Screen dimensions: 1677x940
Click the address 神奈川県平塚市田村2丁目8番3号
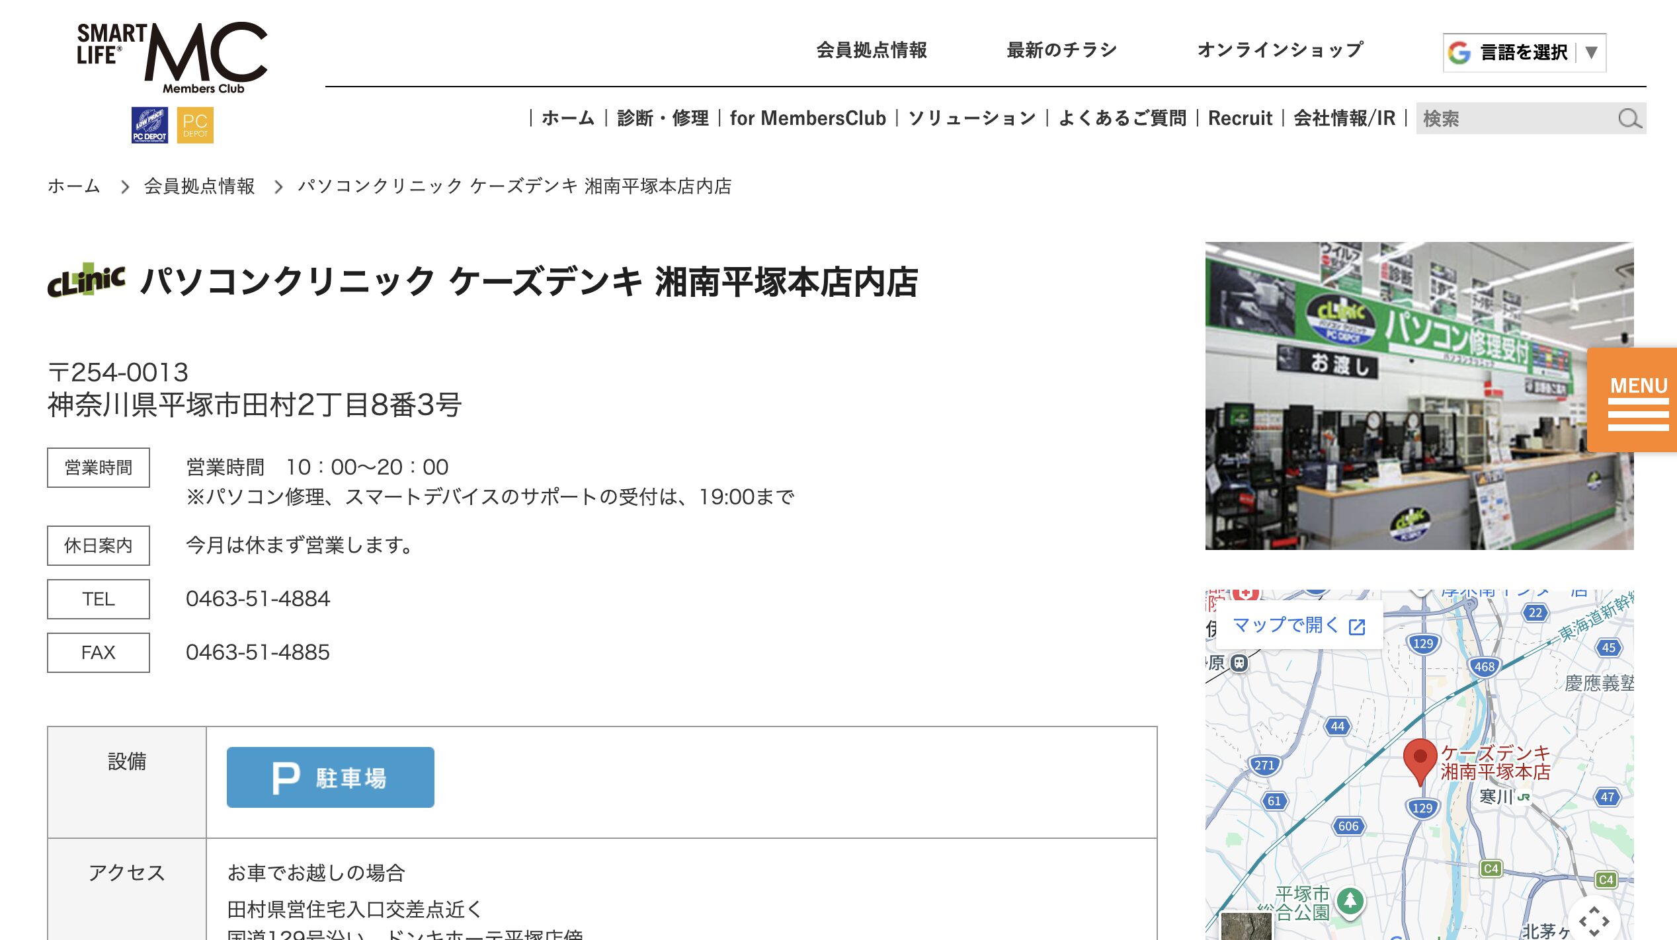(255, 405)
